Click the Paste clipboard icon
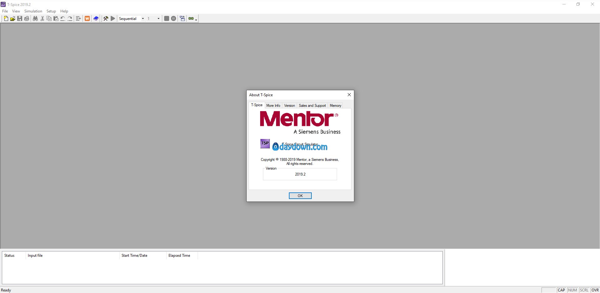This screenshot has height=293, width=600. [56, 19]
